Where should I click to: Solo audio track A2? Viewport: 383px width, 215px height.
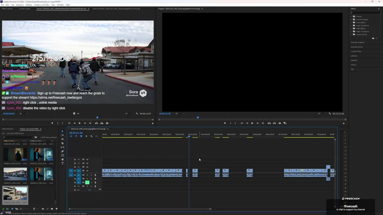(x=91, y=179)
